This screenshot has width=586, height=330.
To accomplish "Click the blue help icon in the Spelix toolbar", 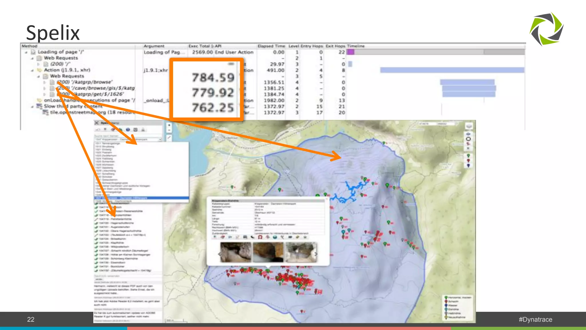I will (128, 130).
